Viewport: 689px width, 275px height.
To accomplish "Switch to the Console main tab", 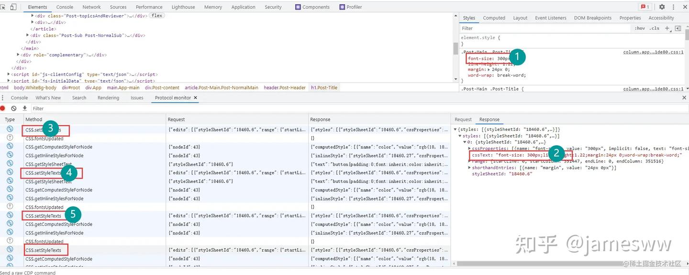I will (x=65, y=7).
